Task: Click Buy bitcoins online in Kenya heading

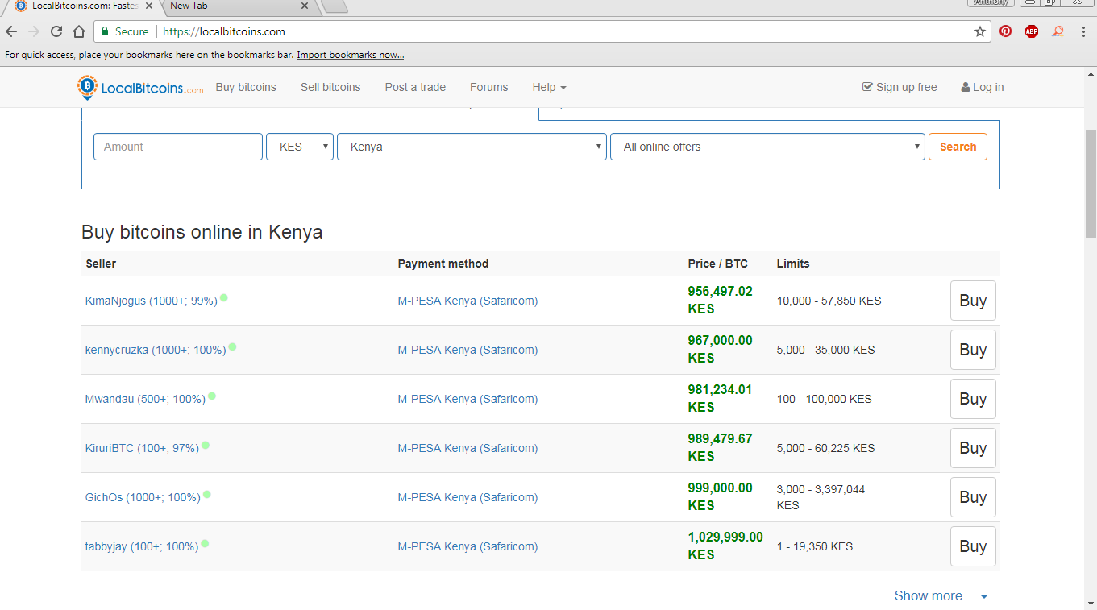Action: click(202, 232)
